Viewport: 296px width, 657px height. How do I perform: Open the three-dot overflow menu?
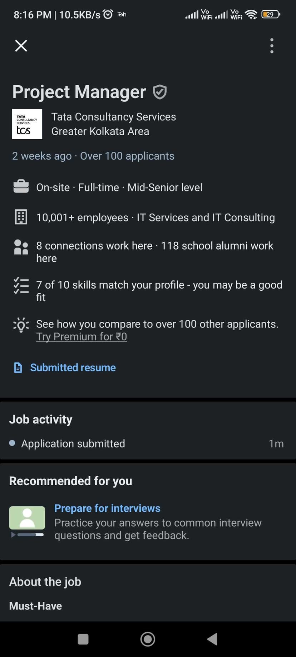click(272, 46)
